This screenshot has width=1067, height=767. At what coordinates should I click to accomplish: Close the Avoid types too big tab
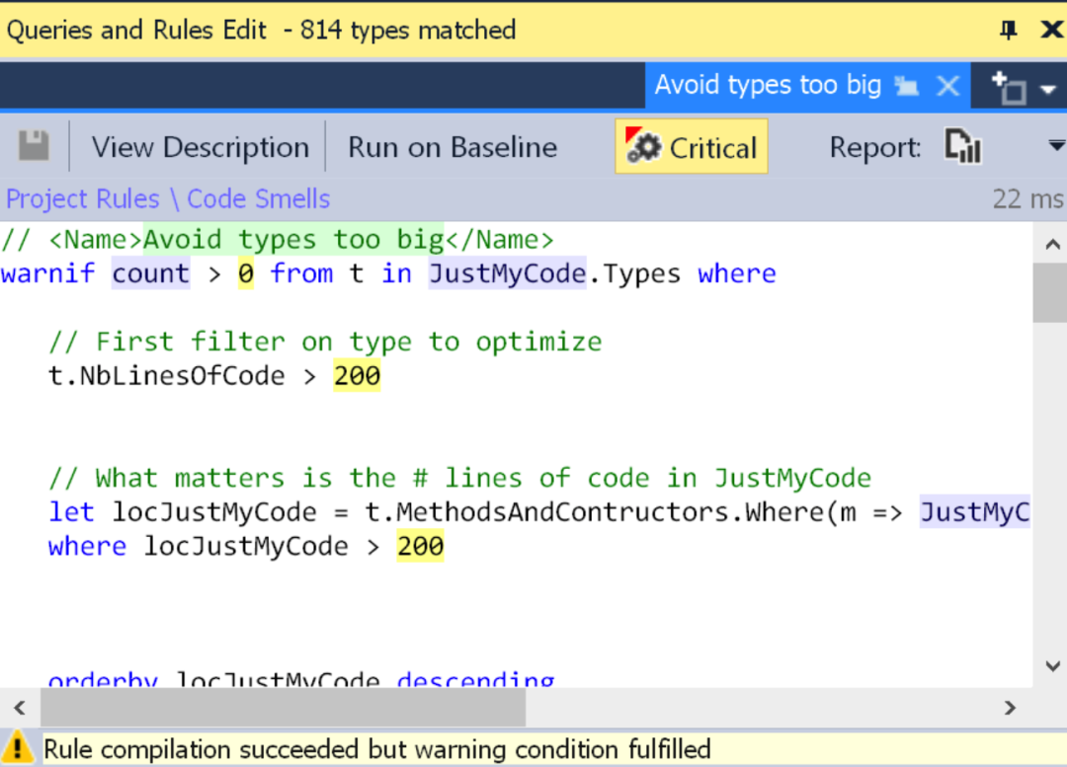point(947,87)
